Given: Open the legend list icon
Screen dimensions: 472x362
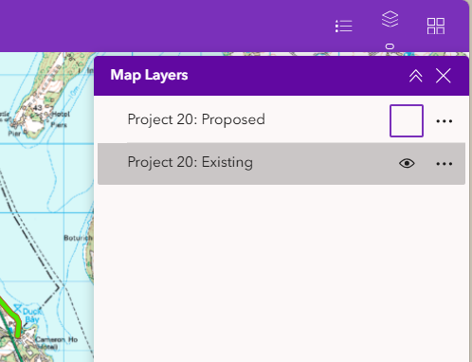Looking at the screenshot, I should [x=344, y=26].
